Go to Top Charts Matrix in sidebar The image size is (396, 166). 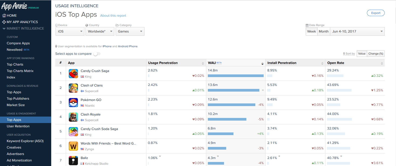(20, 71)
